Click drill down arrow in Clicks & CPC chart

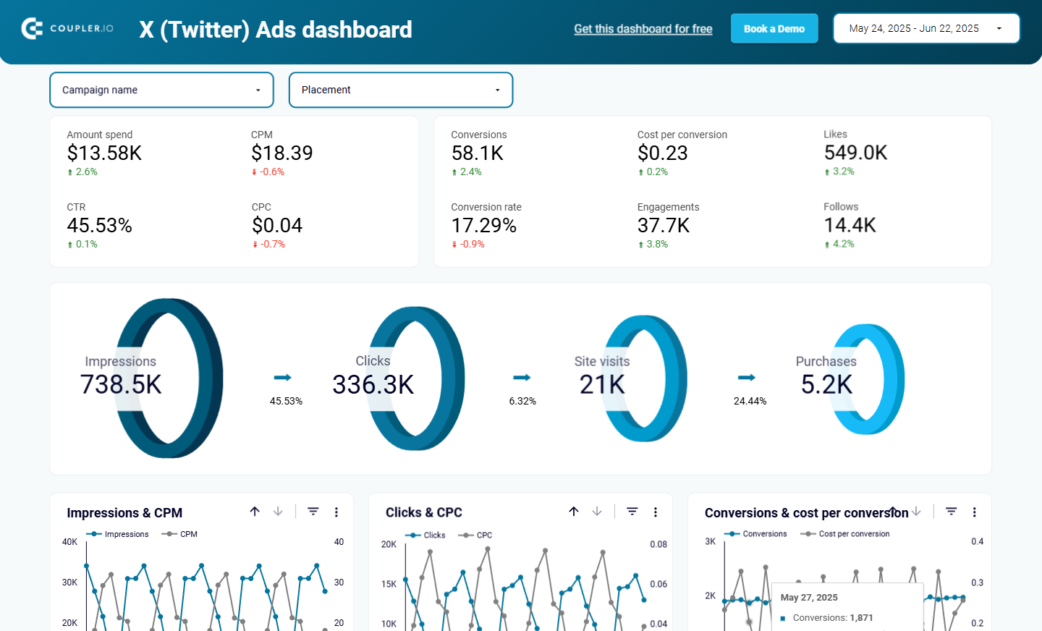[x=597, y=512]
